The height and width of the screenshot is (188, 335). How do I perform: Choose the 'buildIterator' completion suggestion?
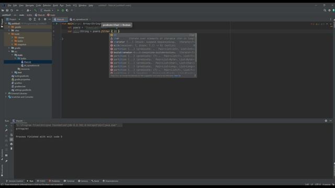(x=152, y=52)
